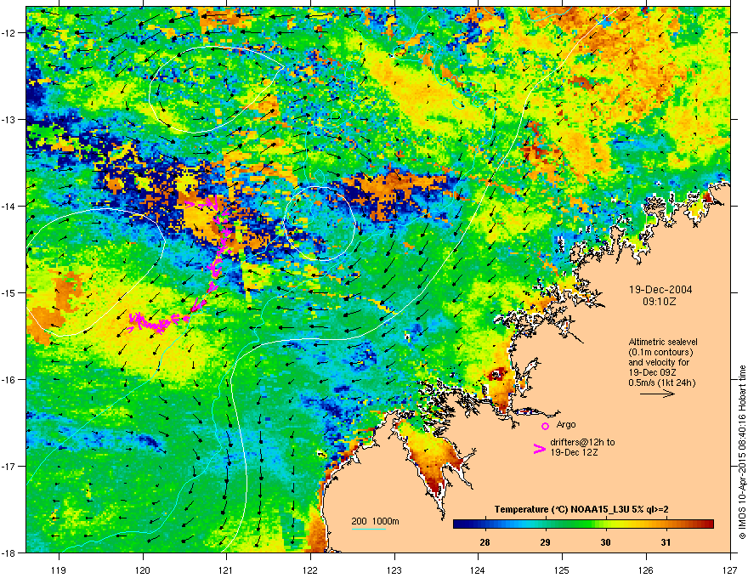The image size is (748, 578).
Task: Click longitude axis label 126
Action: [x=646, y=569]
